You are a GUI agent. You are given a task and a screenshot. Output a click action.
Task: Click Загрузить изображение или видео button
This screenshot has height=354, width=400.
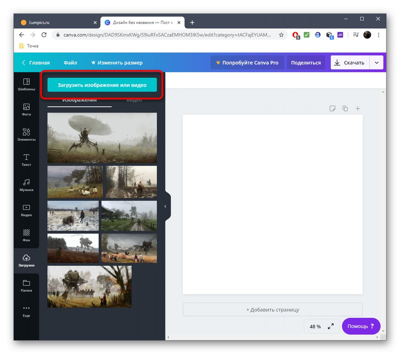(102, 85)
